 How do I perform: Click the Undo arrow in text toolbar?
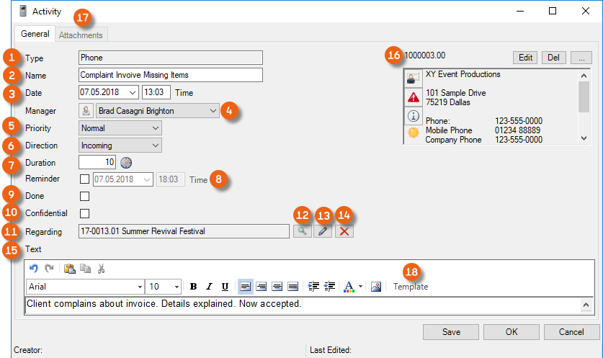(x=32, y=268)
